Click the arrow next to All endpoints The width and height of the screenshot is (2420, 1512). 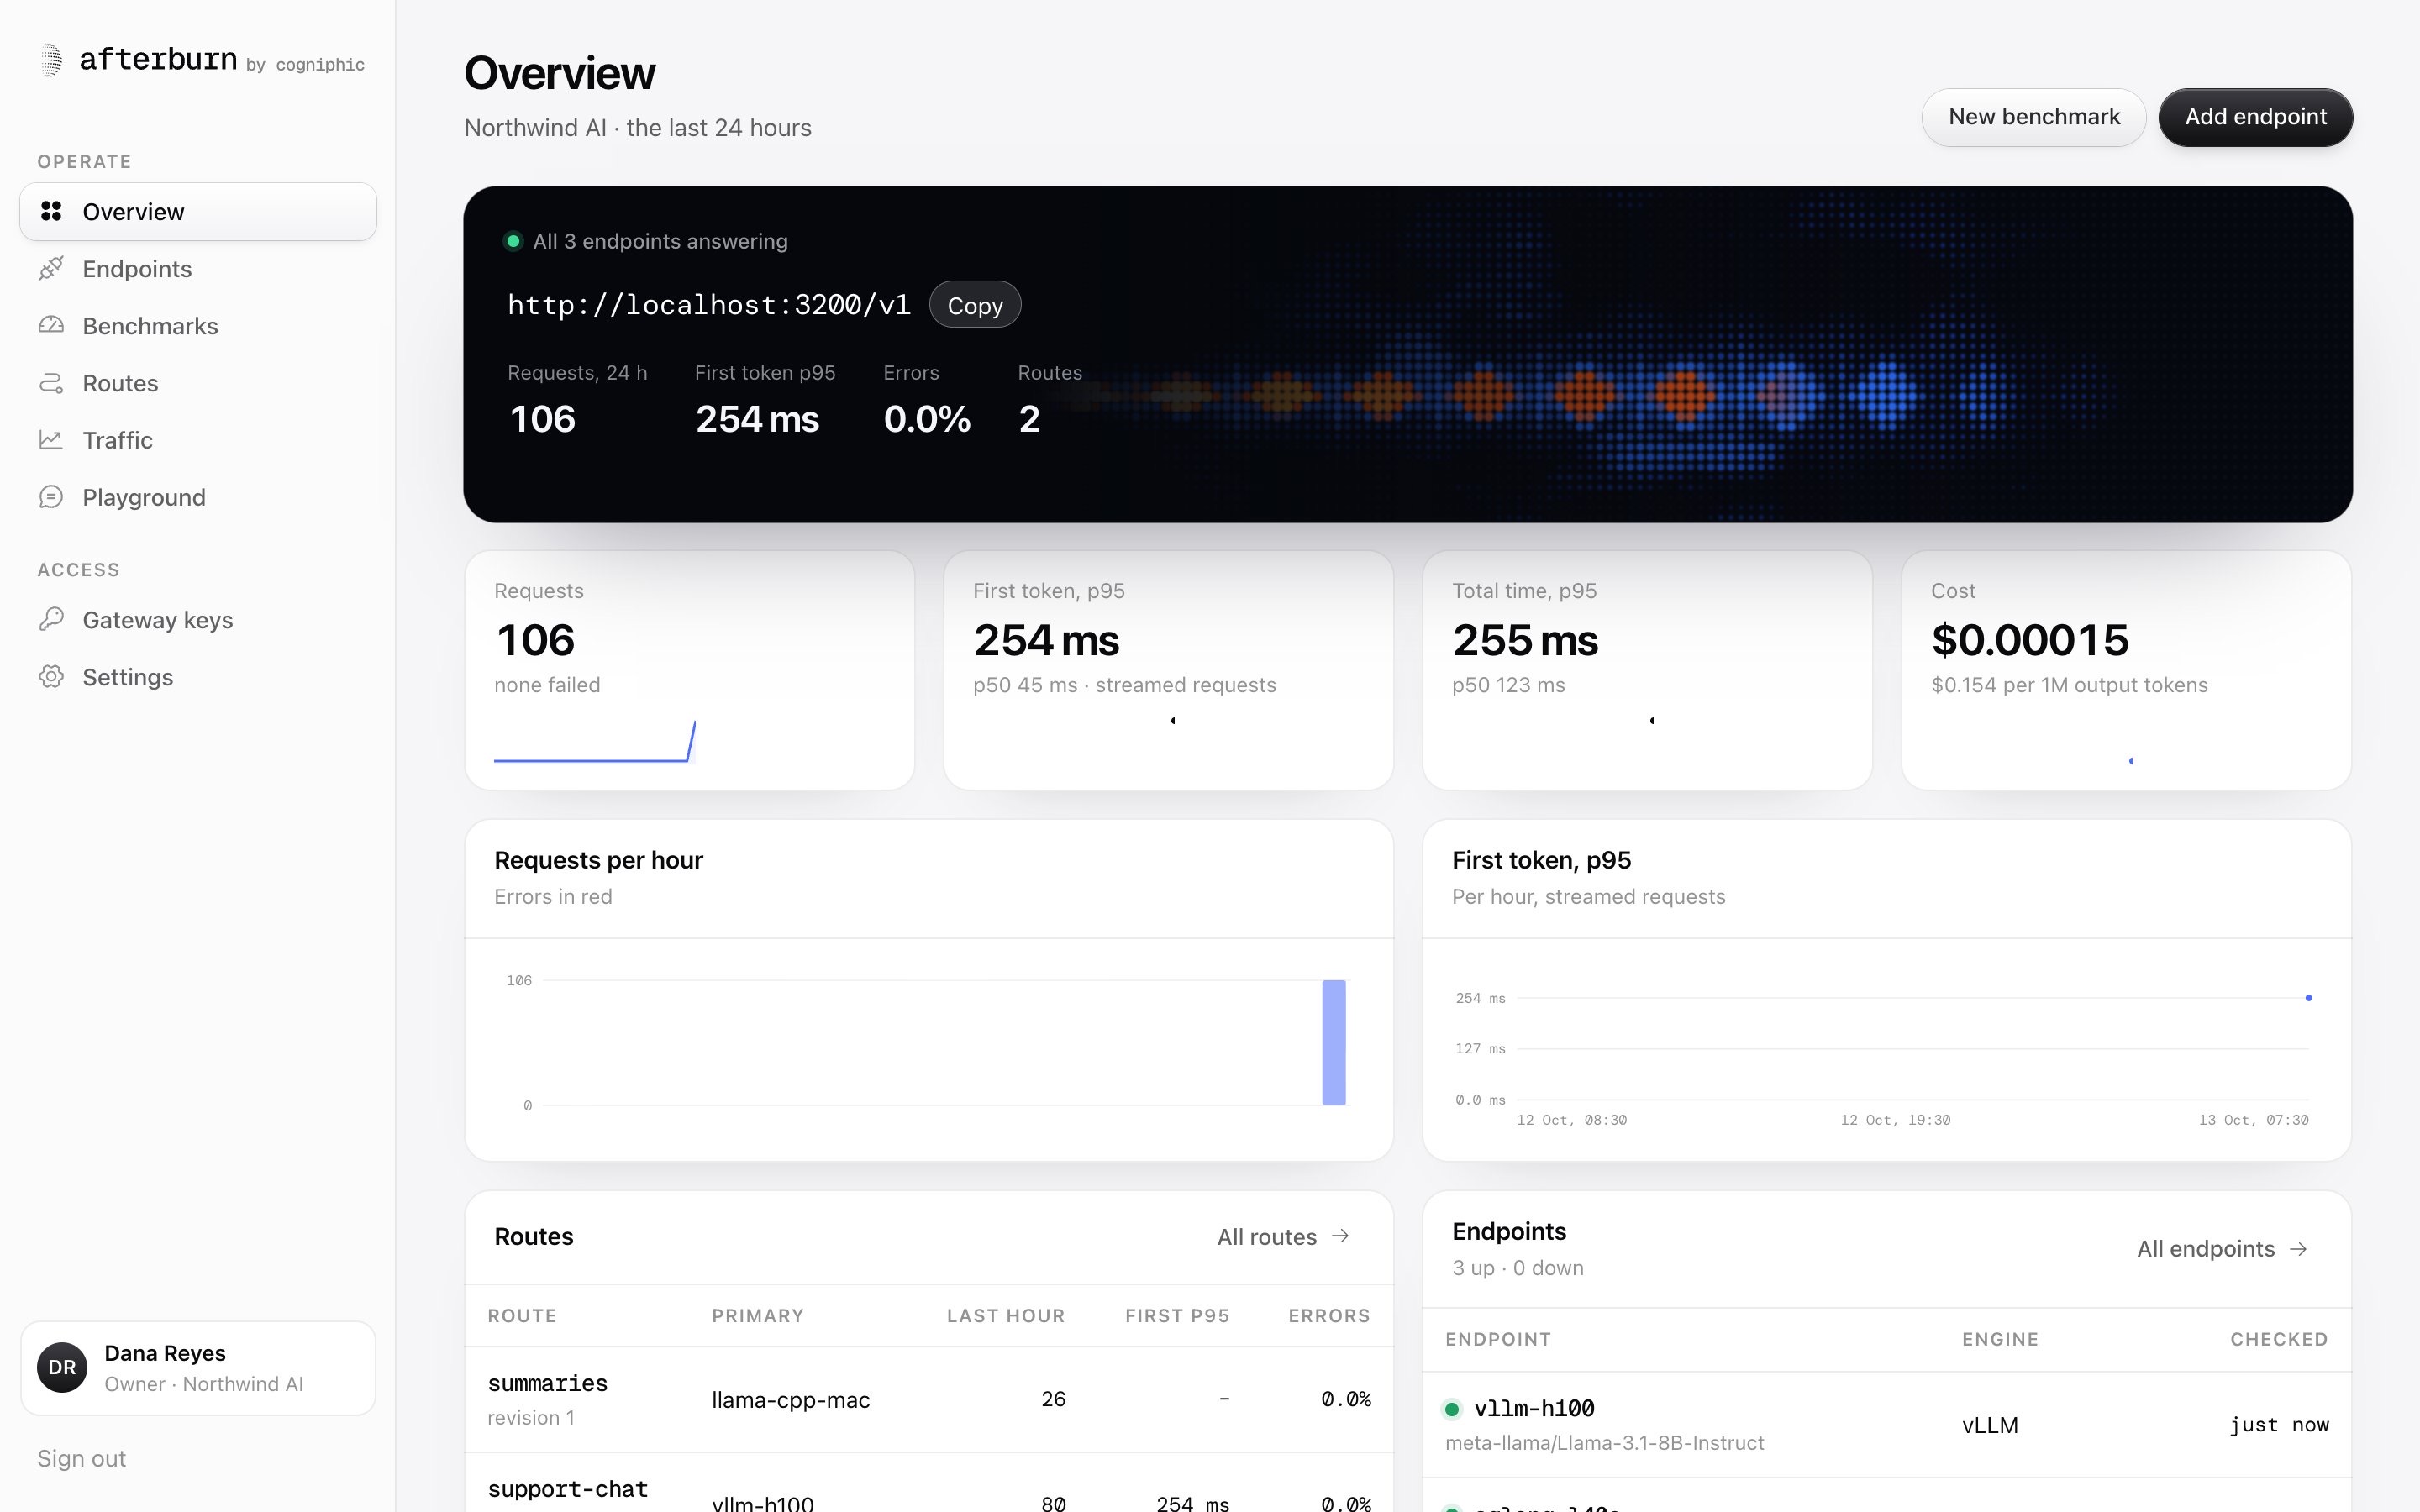pyautogui.click(x=2298, y=1249)
